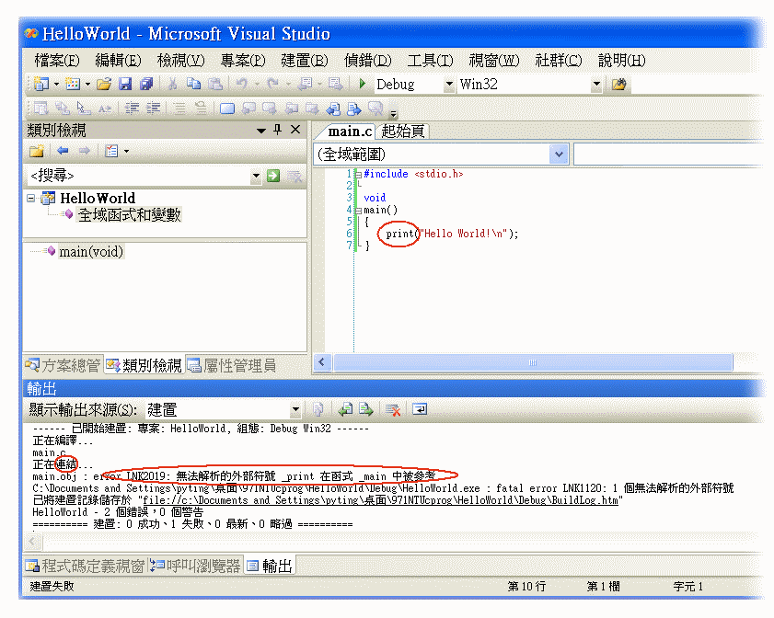The height and width of the screenshot is (618, 774).
Task: Open the global scope (全域範圍) dropdown
Action: [559, 154]
